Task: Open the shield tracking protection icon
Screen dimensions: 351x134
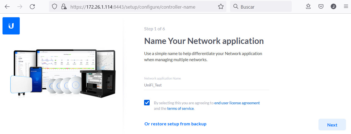Action: (x=55, y=7)
